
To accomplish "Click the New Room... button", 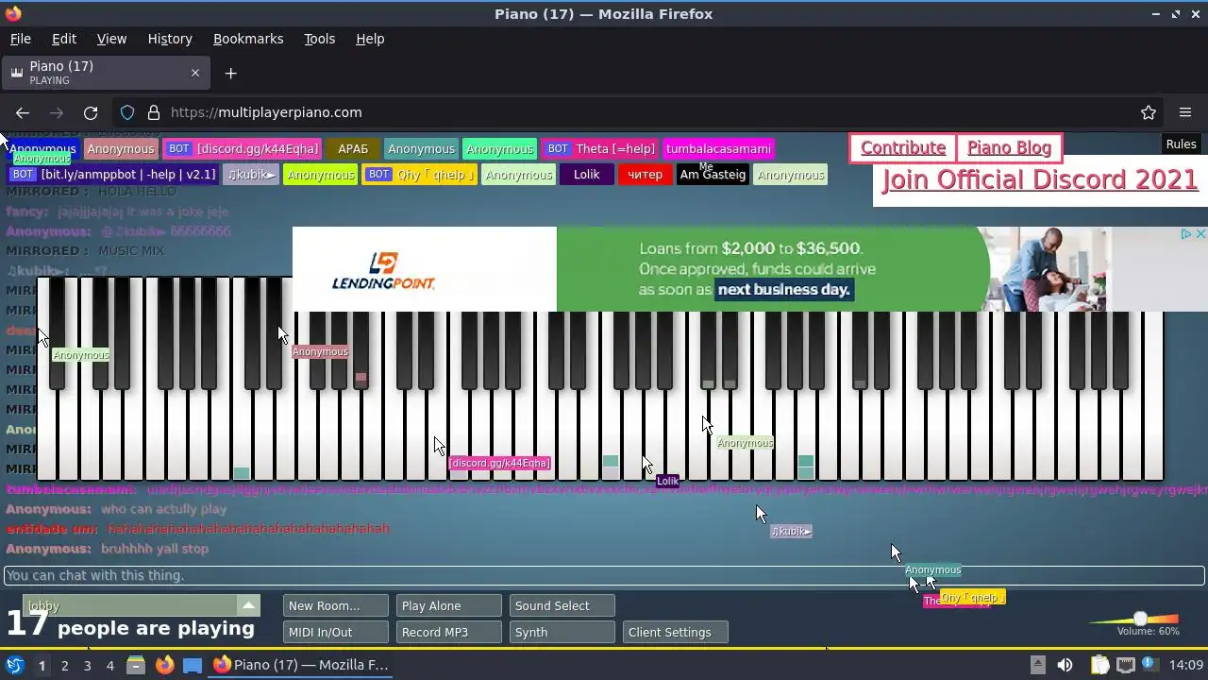I will [x=335, y=605].
